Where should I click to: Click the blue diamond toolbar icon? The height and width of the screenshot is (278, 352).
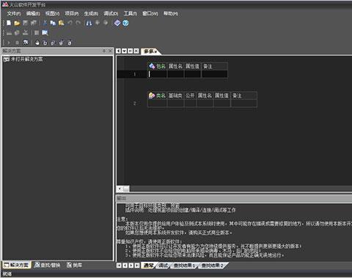pyautogui.click(x=117, y=23)
